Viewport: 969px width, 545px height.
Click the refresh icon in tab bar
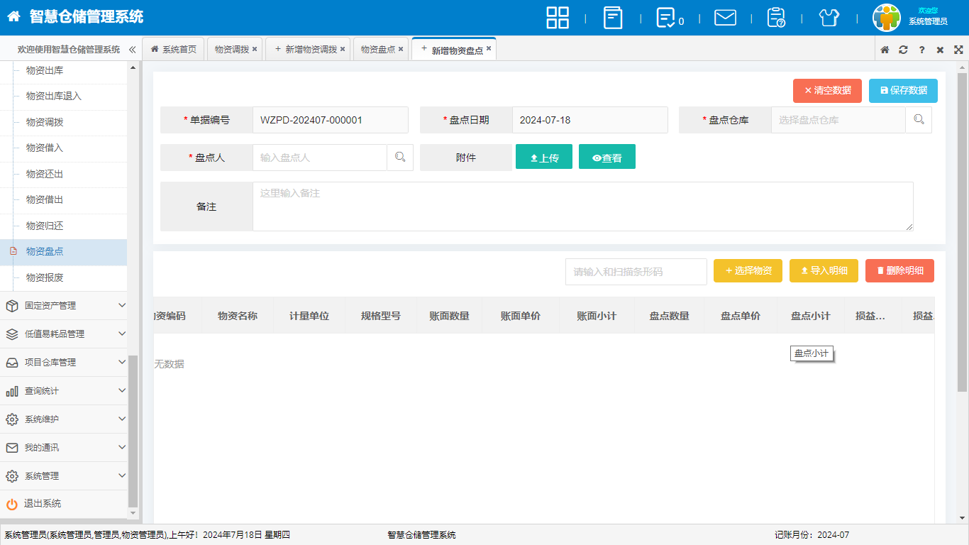pos(903,50)
